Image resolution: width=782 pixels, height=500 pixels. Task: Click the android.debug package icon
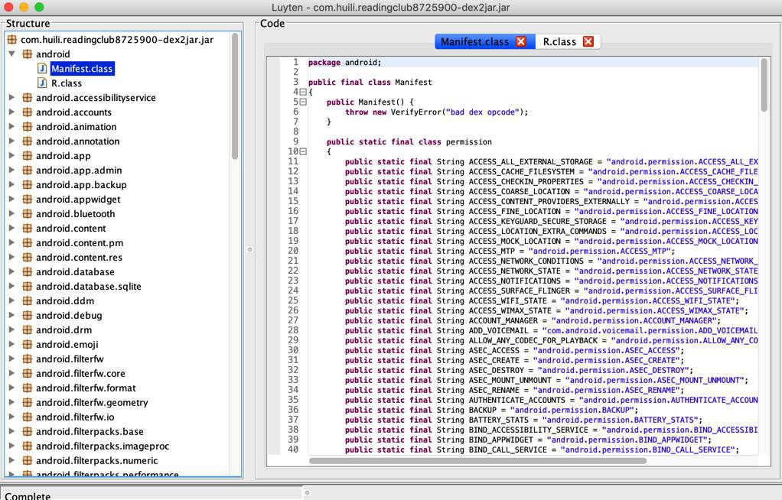pos(28,315)
